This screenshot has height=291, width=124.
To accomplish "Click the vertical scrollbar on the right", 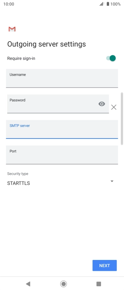I will [x=122, y=119].
